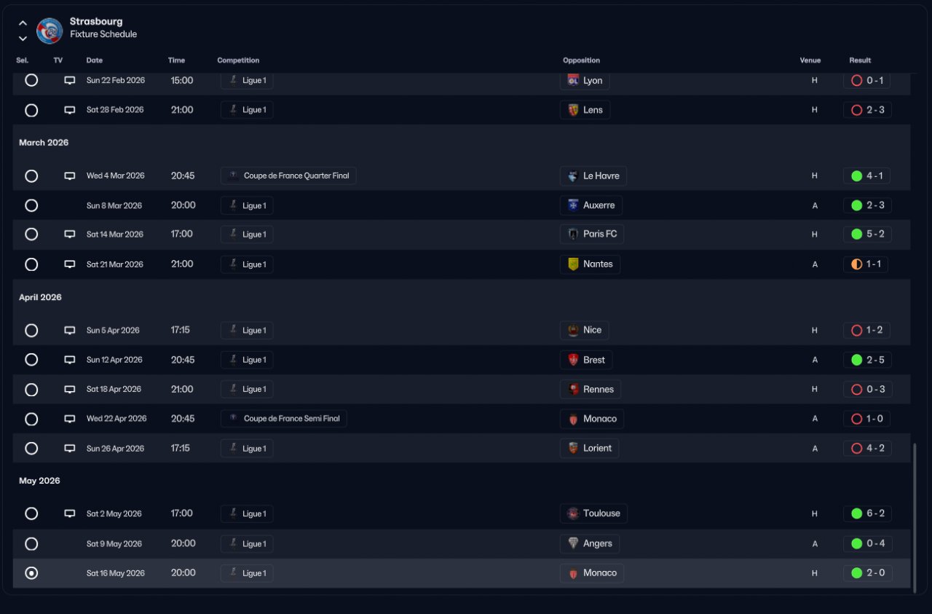932x614 pixels.
Task: Click the half-orange draw indicator for Nantes result
Action: click(856, 264)
